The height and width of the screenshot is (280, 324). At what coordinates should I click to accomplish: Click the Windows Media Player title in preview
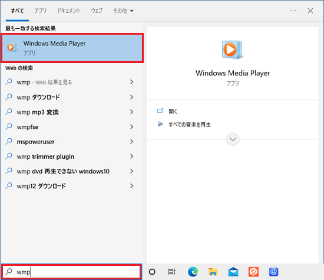(233, 74)
